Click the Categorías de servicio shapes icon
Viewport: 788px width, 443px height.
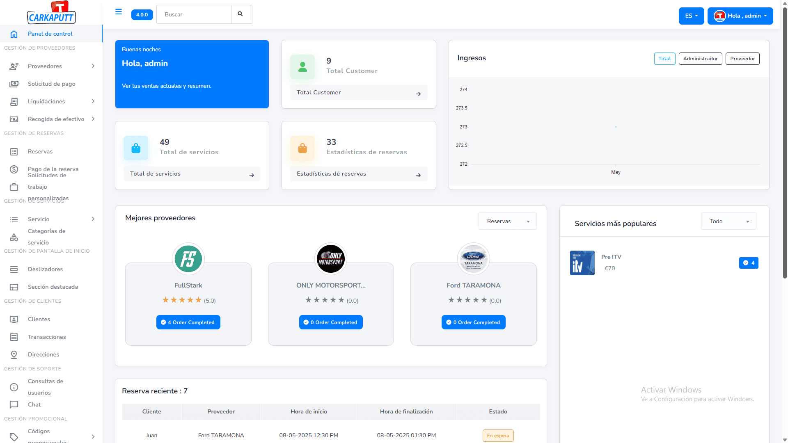14,237
